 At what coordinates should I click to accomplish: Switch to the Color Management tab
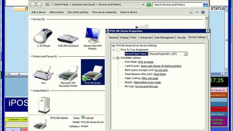click(164, 37)
